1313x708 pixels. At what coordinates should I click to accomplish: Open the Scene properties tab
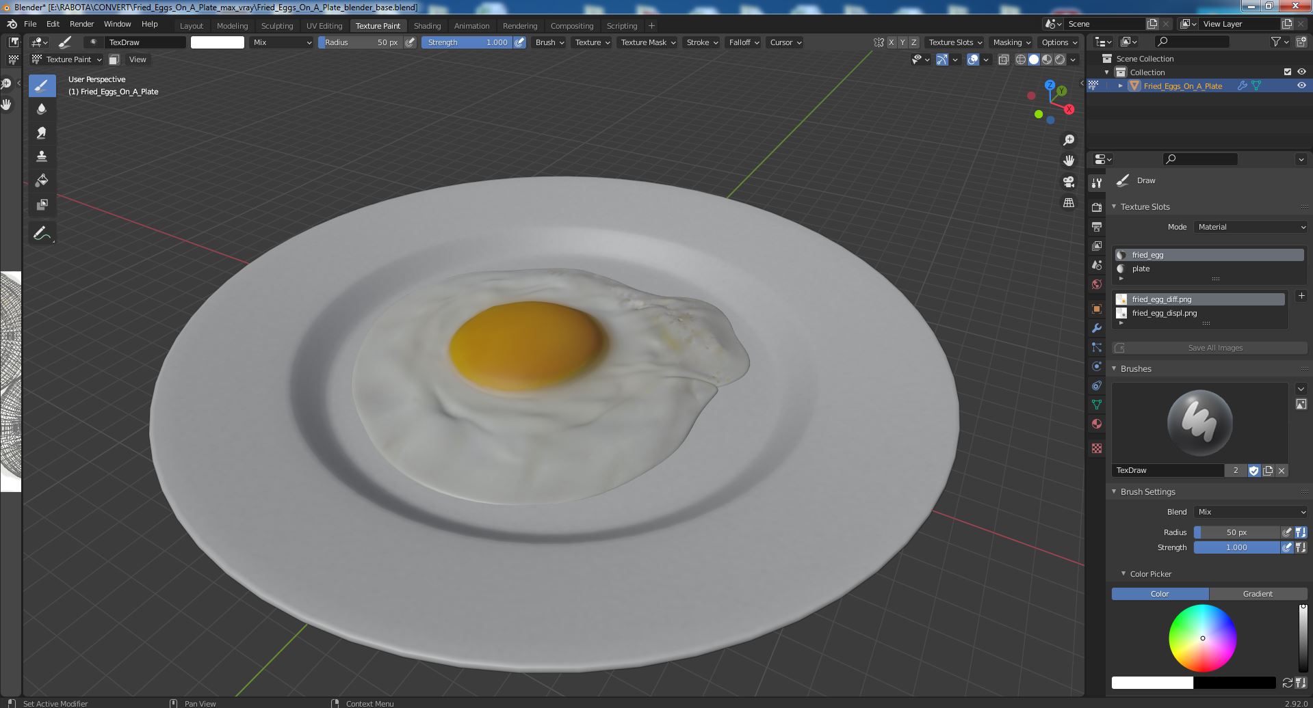(1097, 264)
